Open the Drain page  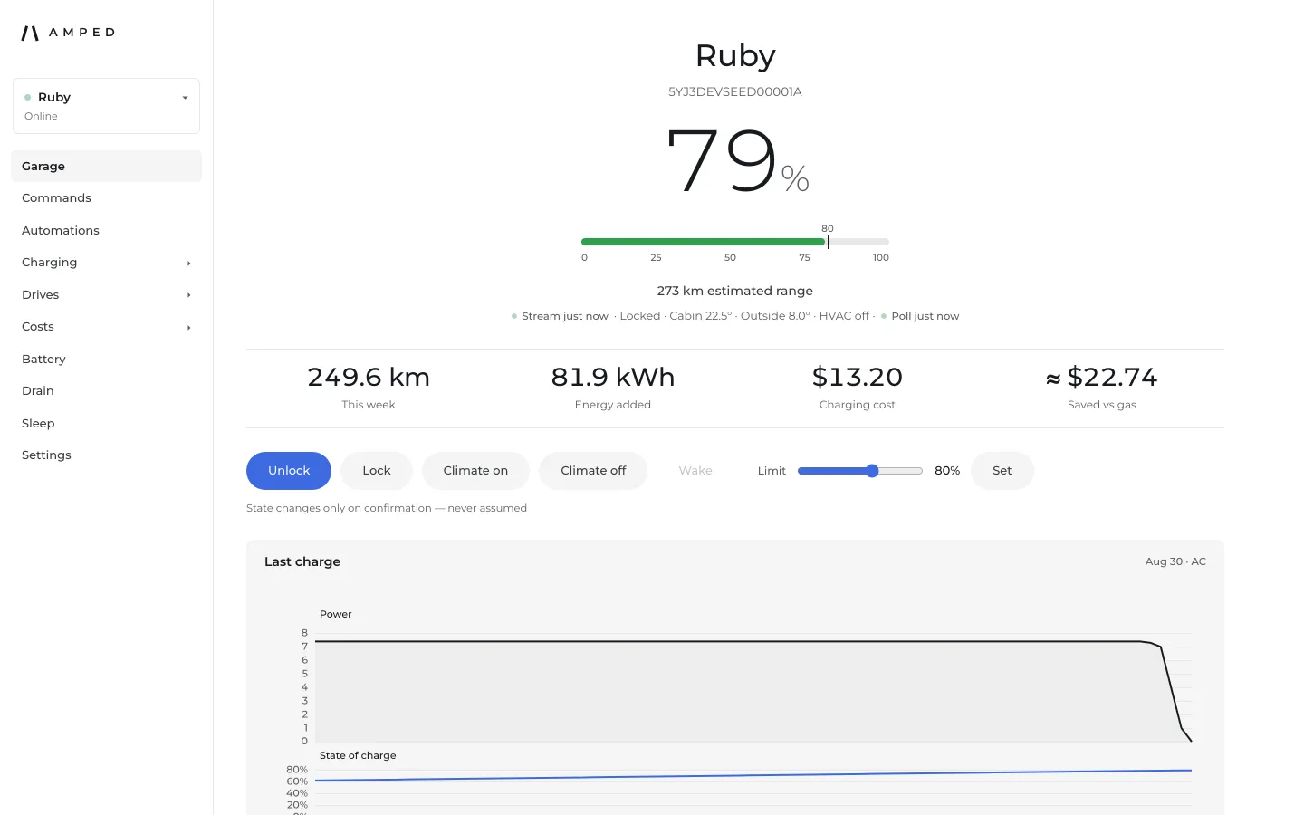[x=106, y=391]
